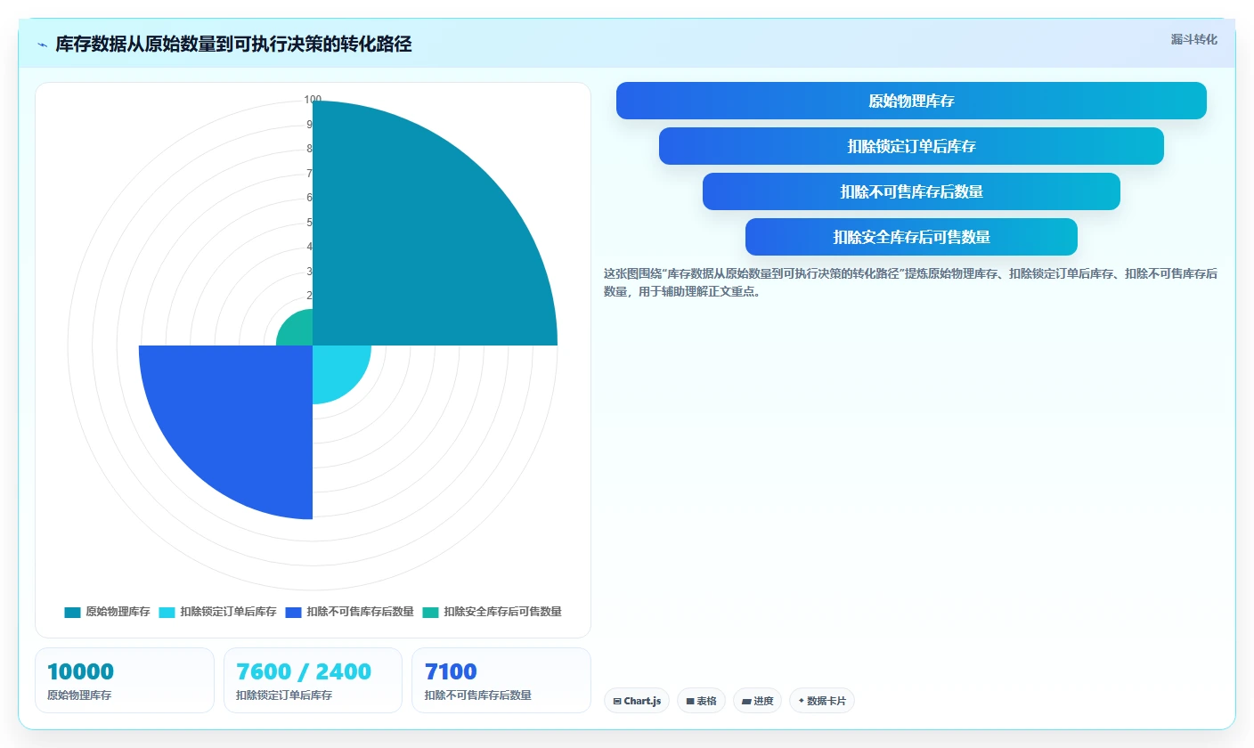Click the lightning icon beside the title
1254x748 pixels.
click(x=42, y=45)
